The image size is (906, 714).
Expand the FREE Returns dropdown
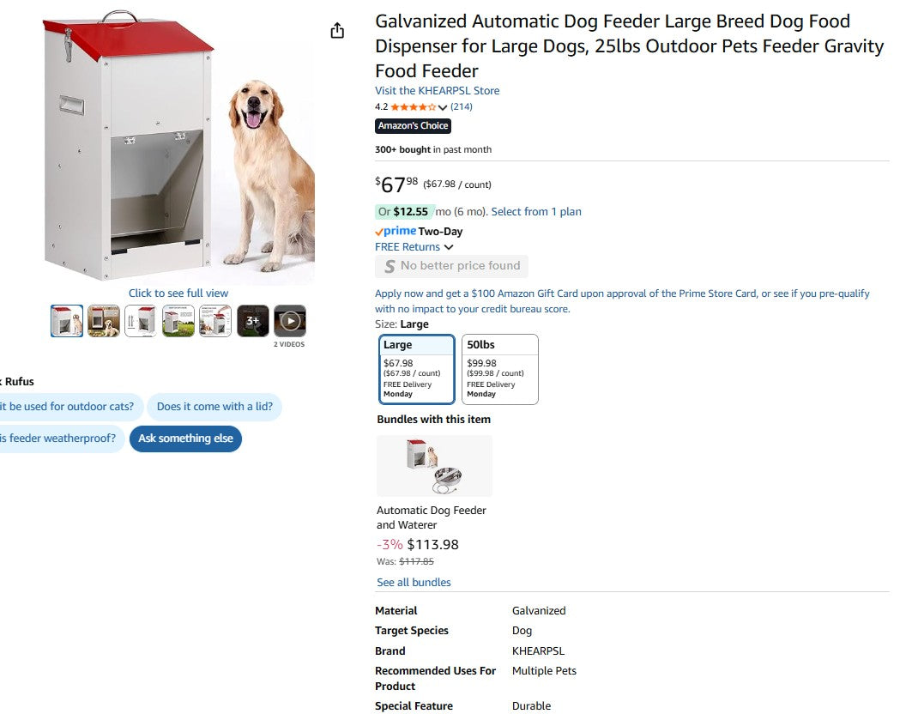[x=449, y=247]
